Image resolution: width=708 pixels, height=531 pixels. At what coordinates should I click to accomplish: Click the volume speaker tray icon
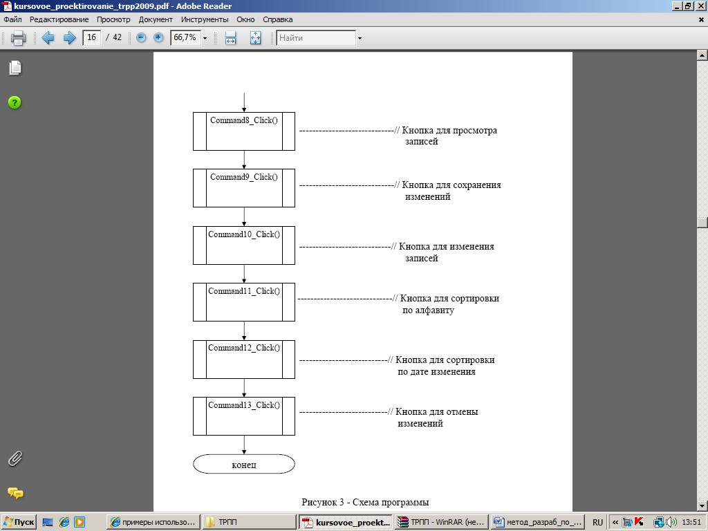[x=671, y=523]
